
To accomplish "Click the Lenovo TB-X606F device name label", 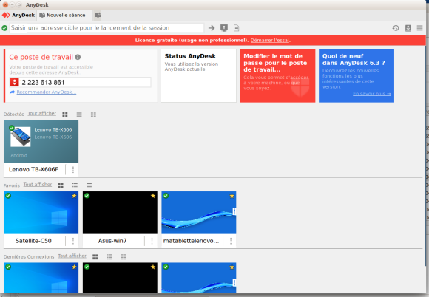I will coord(33,170).
